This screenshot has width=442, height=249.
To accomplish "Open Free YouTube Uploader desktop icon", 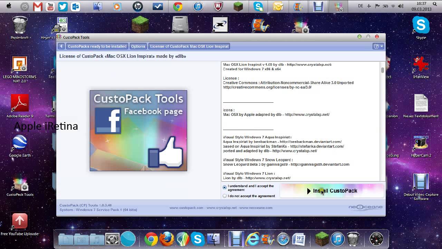I will (20, 224).
